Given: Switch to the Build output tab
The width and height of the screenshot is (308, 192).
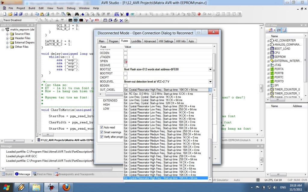Looking at the screenshot, I should [7, 174].
